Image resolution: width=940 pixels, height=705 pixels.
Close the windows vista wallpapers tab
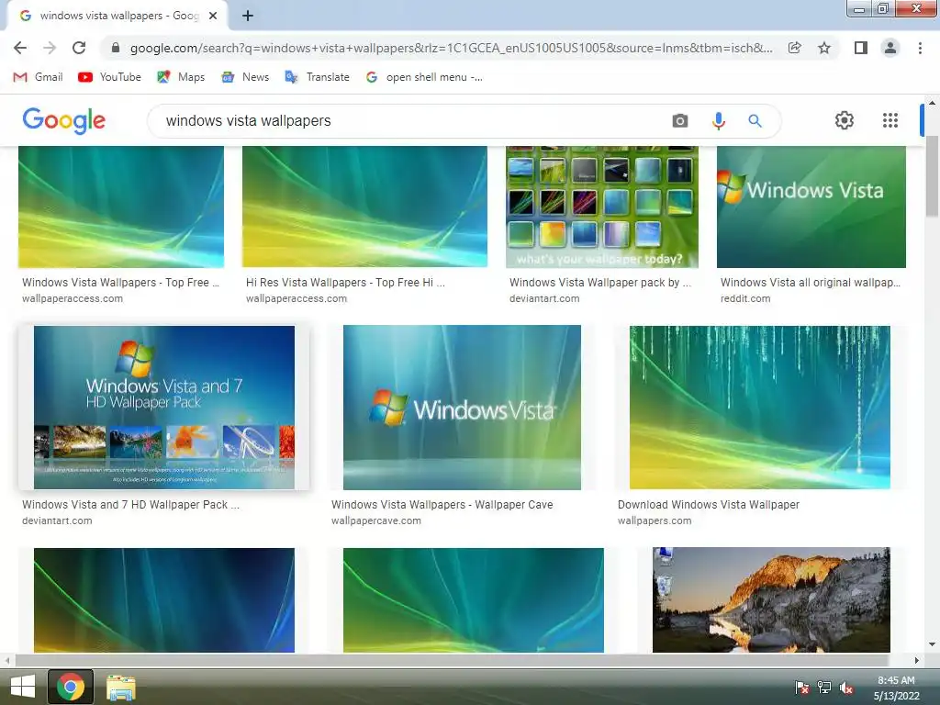point(213,16)
